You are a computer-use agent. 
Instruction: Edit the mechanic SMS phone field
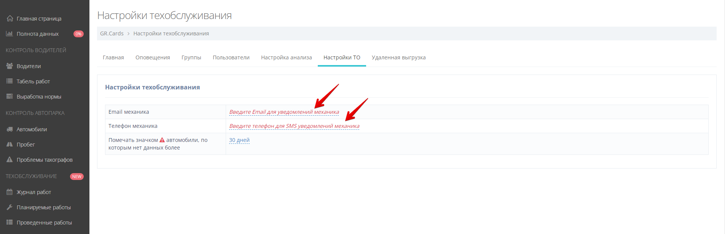(x=294, y=126)
